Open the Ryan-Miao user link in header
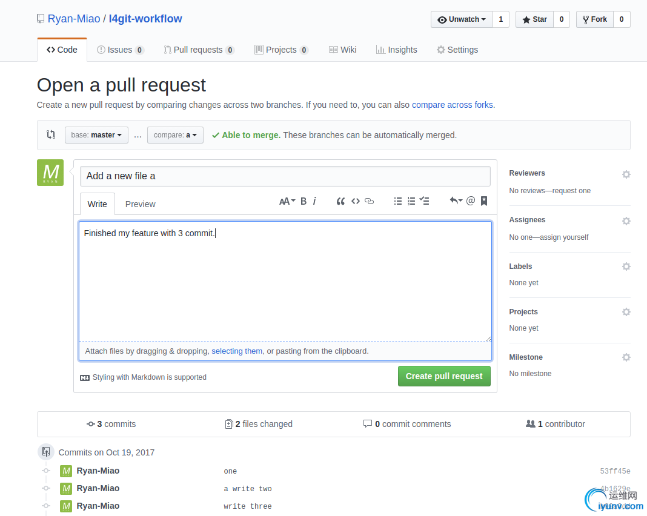 click(x=74, y=19)
